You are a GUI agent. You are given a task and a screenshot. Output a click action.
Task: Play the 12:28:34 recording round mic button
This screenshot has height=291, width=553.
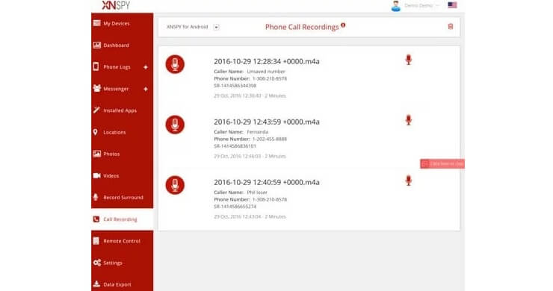tap(175, 64)
